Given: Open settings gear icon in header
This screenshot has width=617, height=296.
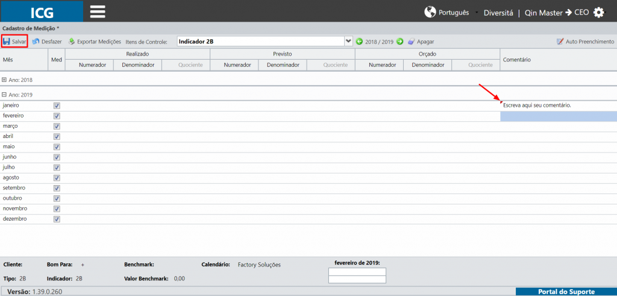Looking at the screenshot, I should click(598, 13).
